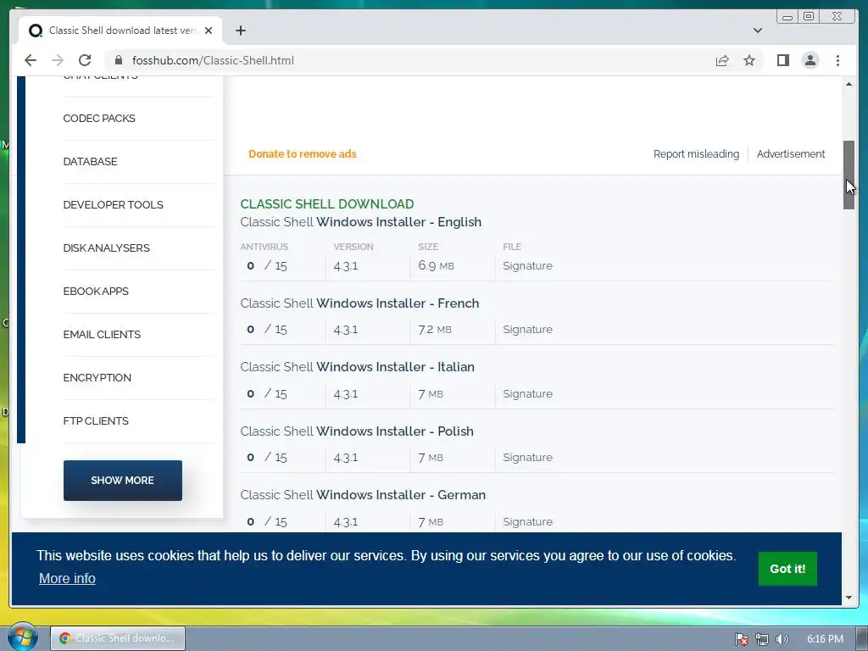Download Classic Shell Windows Installer - Polish
This screenshot has height=651, width=868.
point(357,431)
